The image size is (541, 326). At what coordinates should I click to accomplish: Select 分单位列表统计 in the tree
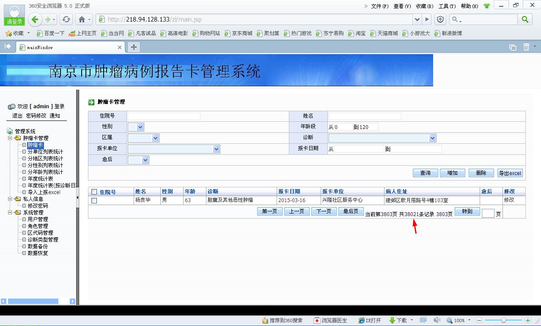pos(45,151)
